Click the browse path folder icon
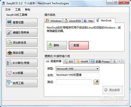131x107 pixels. (x=96, y=82)
